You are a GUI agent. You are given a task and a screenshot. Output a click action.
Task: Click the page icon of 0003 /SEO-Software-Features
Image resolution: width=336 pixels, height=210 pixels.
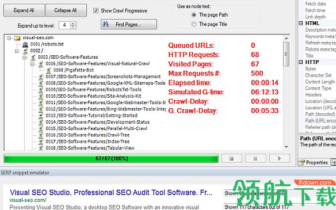(33, 57)
